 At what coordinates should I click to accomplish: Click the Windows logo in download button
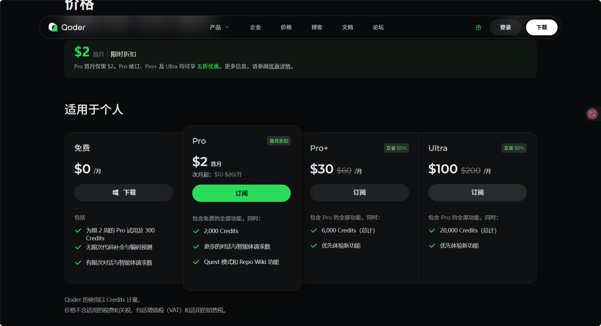click(115, 192)
